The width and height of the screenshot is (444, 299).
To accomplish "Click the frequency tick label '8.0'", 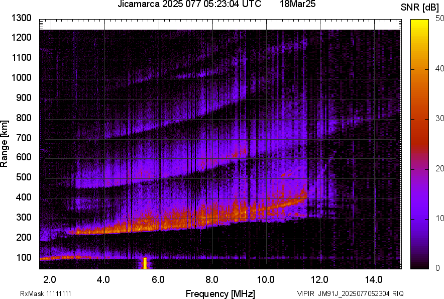I will coord(212,280).
